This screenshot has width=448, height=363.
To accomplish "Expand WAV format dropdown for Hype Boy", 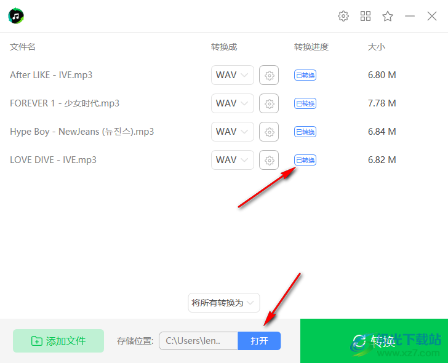I will (x=233, y=132).
